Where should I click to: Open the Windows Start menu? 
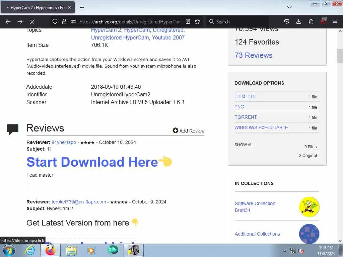(x=9, y=250)
